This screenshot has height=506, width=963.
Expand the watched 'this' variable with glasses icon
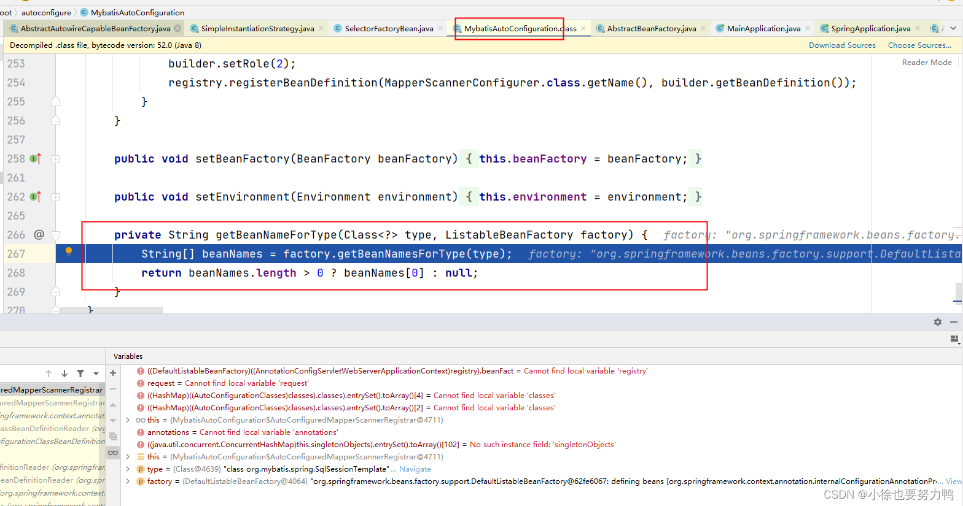[x=128, y=420]
